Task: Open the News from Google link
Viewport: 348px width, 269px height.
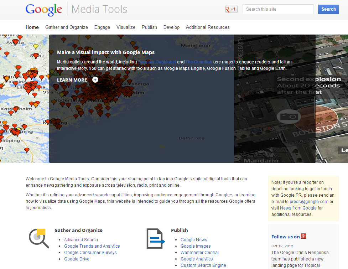Action: coord(298,208)
